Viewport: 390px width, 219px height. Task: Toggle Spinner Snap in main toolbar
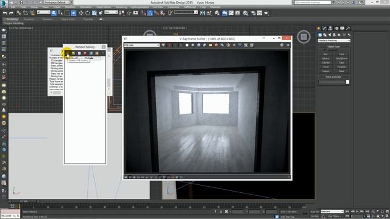(163, 13)
